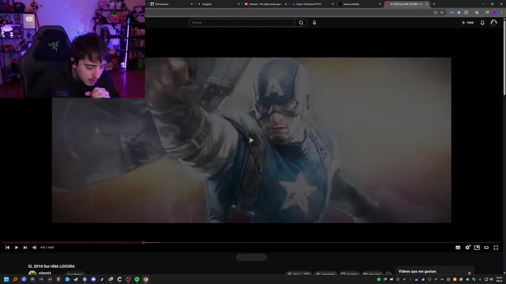The image size is (506, 284).
Task: Focus the Buscar search field
Action: pos(242,22)
